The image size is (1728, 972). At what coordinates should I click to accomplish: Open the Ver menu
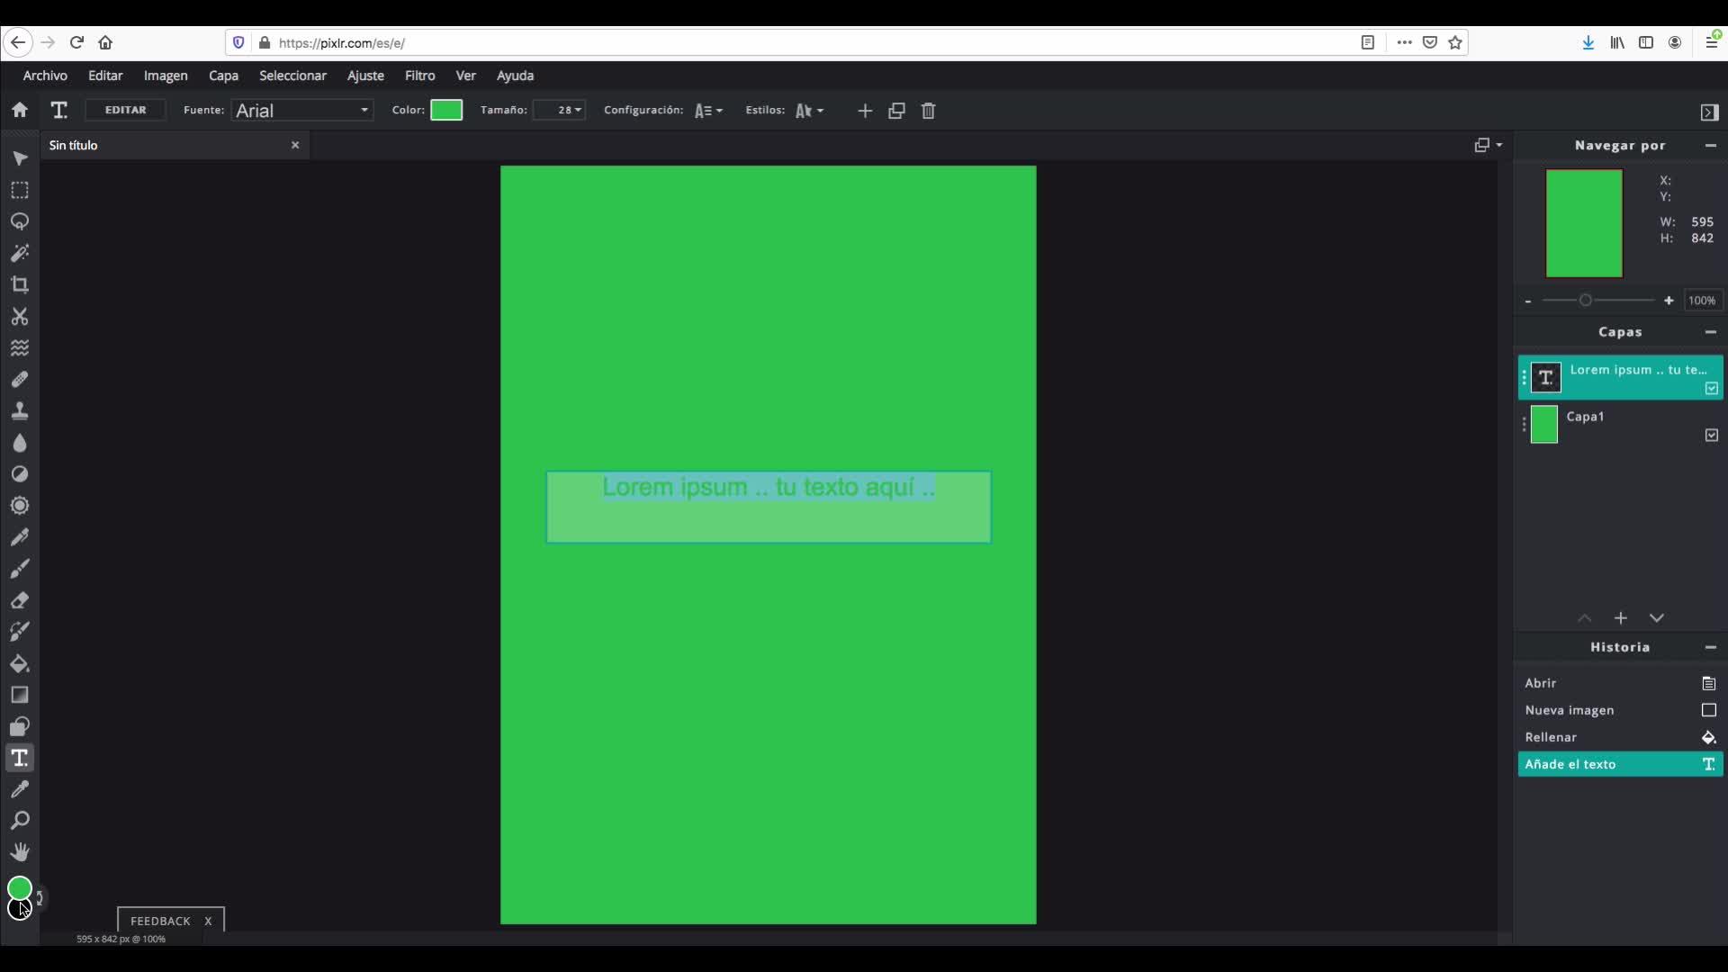point(465,76)
